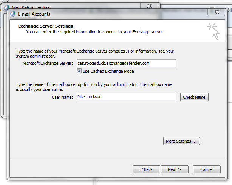
Task: Go to previous step with Back
Action: (x=146, y=169)
